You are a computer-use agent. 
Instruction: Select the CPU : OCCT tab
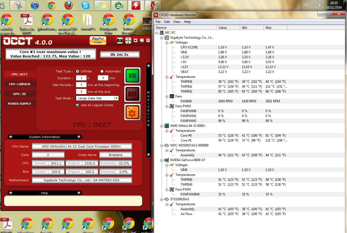click(x=20, y=74)
